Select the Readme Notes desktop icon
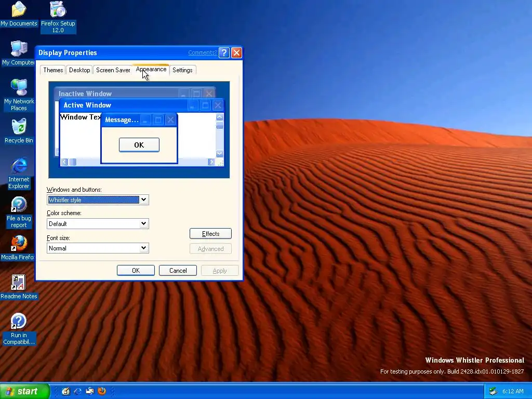Image resolution: width=532 pixels, height=399 pixels. tap(19, 287)
